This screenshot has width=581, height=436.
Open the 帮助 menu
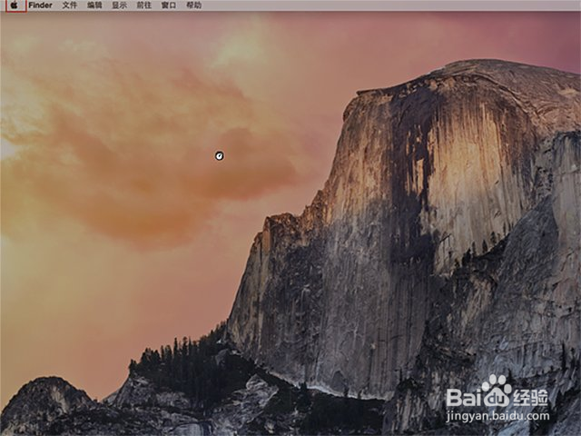pyautogui.click(x=193, y=5)
